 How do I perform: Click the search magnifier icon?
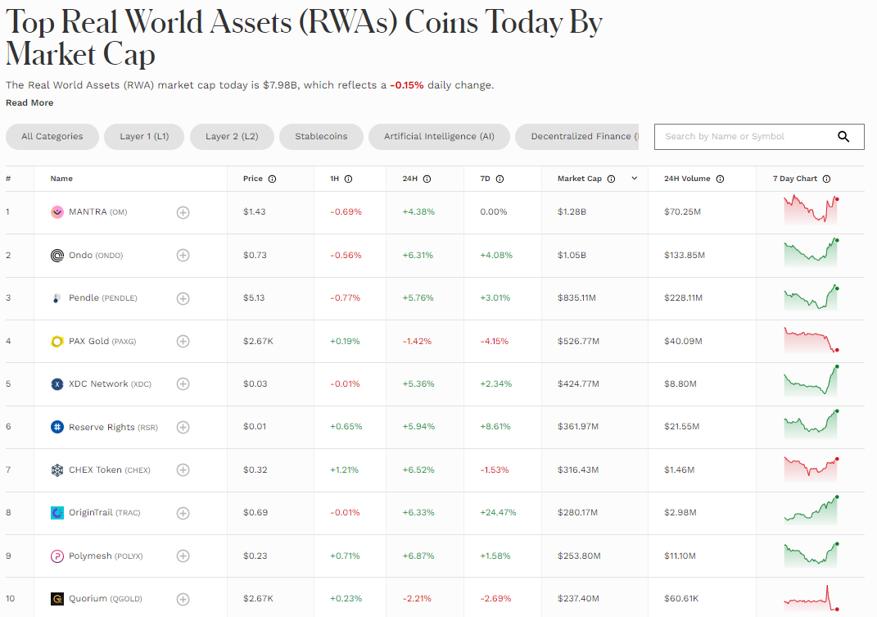pyautogui.click(x=843, y=137)
